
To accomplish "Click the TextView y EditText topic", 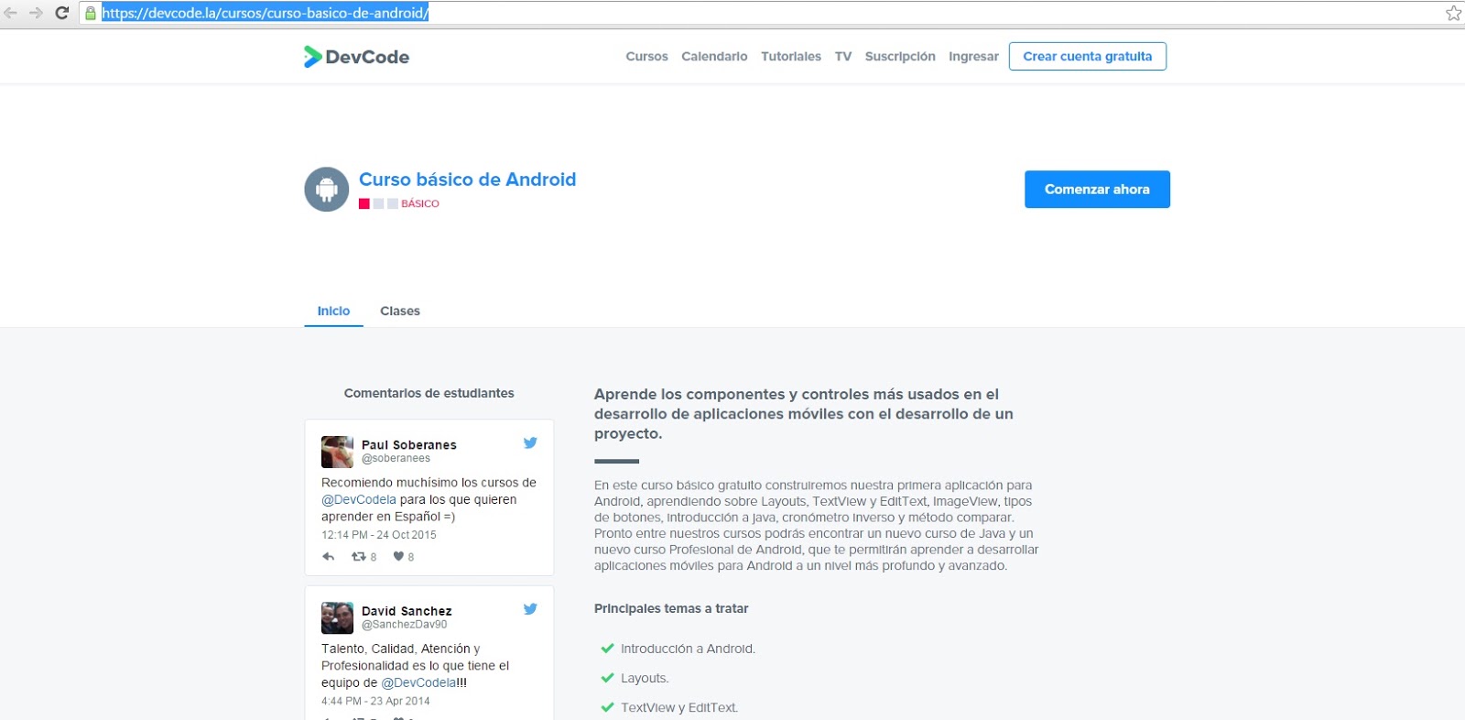I will (x=679, y=707).
